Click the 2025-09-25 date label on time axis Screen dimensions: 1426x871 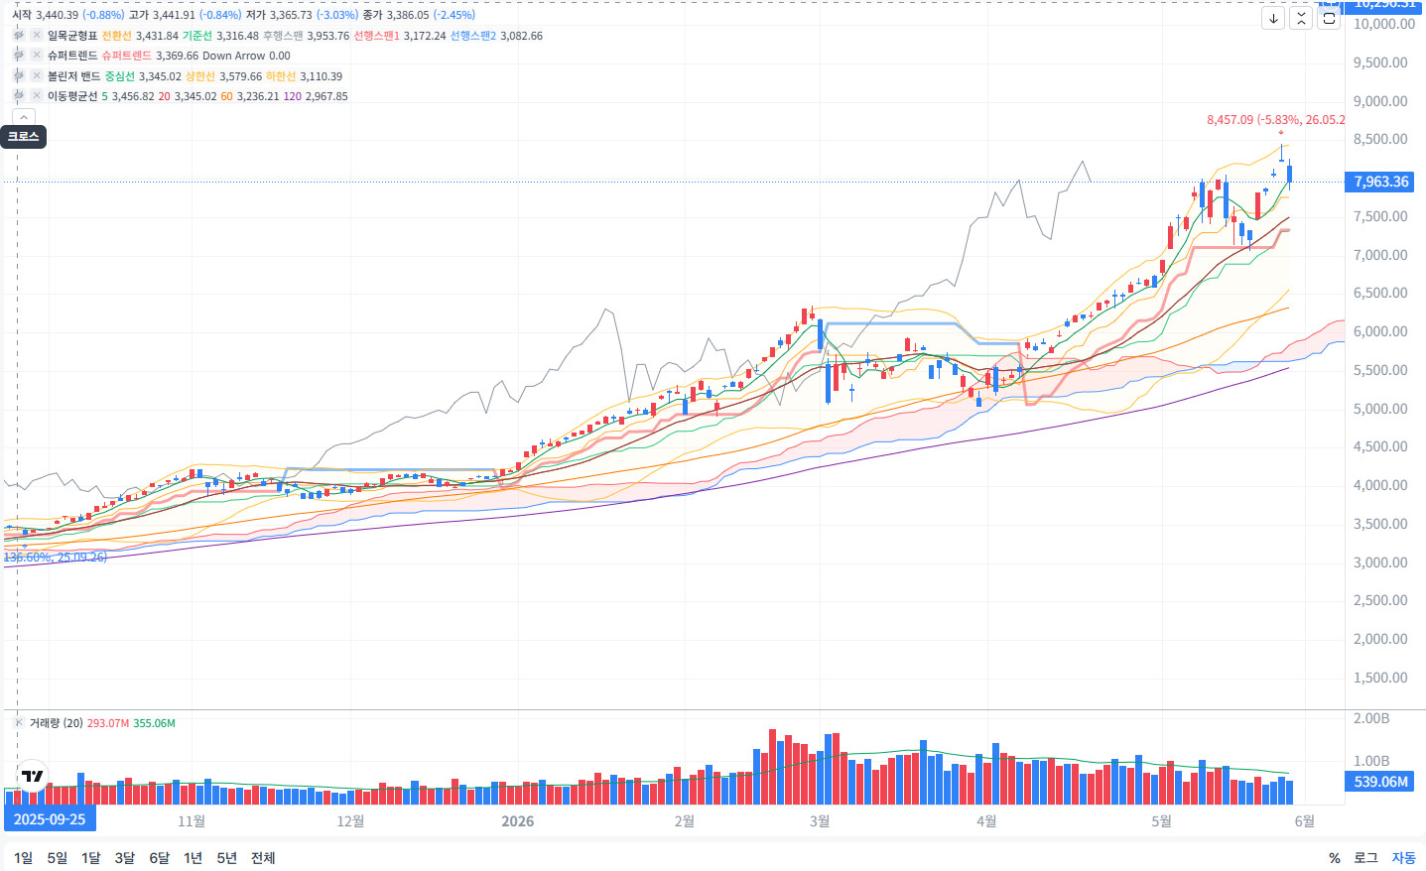(x=50, y=819)
